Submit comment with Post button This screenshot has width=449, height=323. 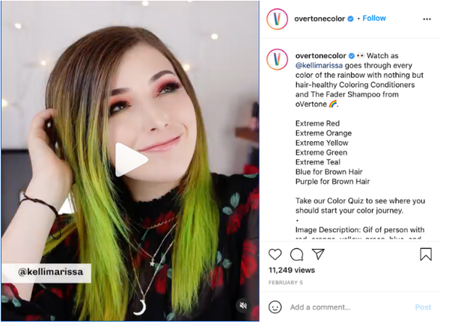pos(423,307)
